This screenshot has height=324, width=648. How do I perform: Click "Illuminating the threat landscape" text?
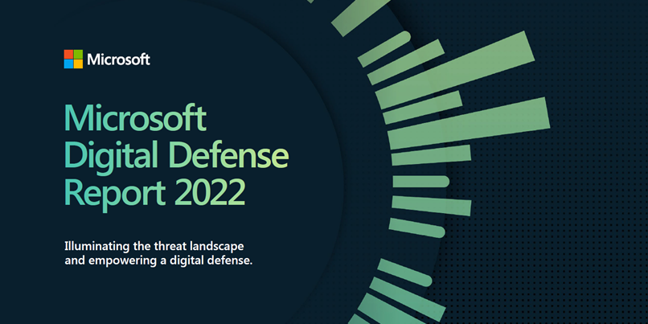(x=154, y=246)
